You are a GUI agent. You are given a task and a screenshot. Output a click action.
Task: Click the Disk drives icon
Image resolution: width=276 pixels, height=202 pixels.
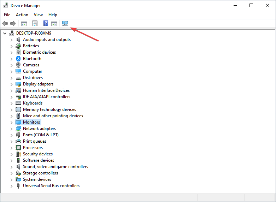pyautogui.click(x=18, y=78)
